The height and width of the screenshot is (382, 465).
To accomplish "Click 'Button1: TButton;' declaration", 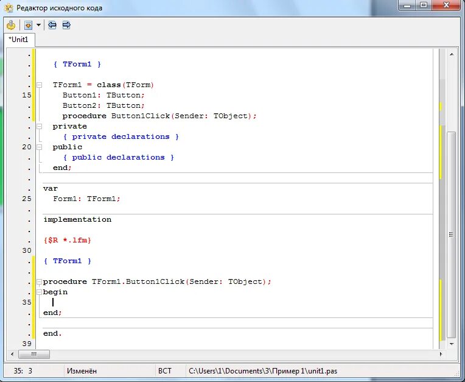I will [x=103, y=95].
